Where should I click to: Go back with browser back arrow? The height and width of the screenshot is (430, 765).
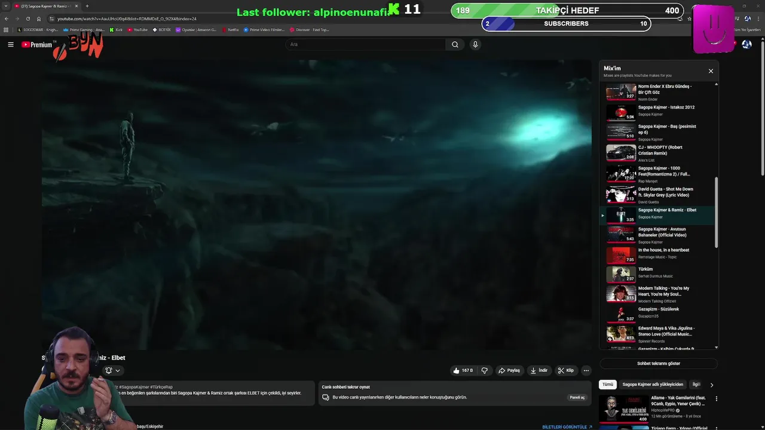pos(7,19)
